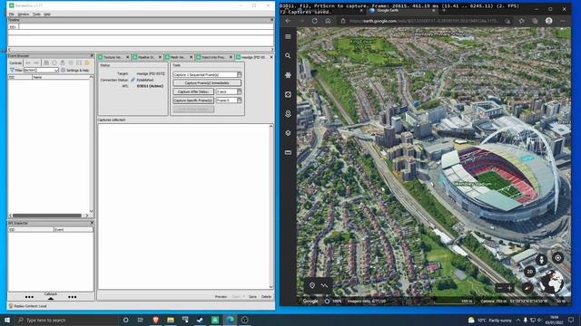Screen dimensions: 581x326
Task: Click find binoculars icon in Event Browser toolbar
Action: click(x=46, y=62)
